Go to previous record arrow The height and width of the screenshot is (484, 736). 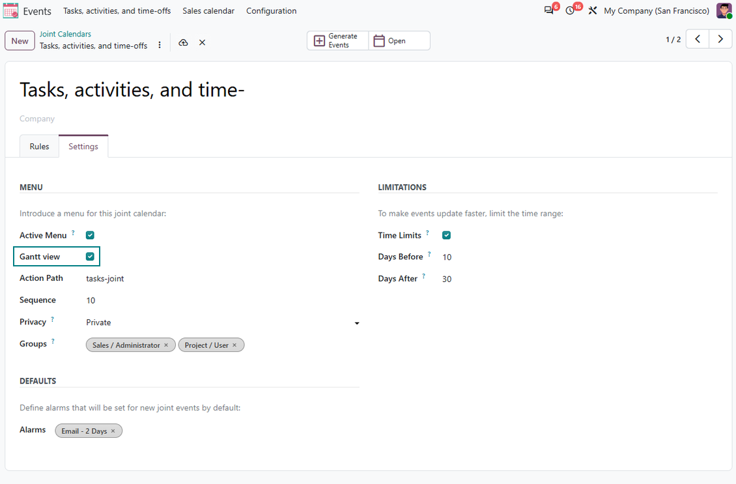[698, 39]
